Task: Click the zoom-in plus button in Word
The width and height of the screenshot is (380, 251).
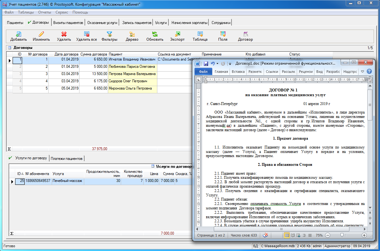Action: (x=364, y=235)
